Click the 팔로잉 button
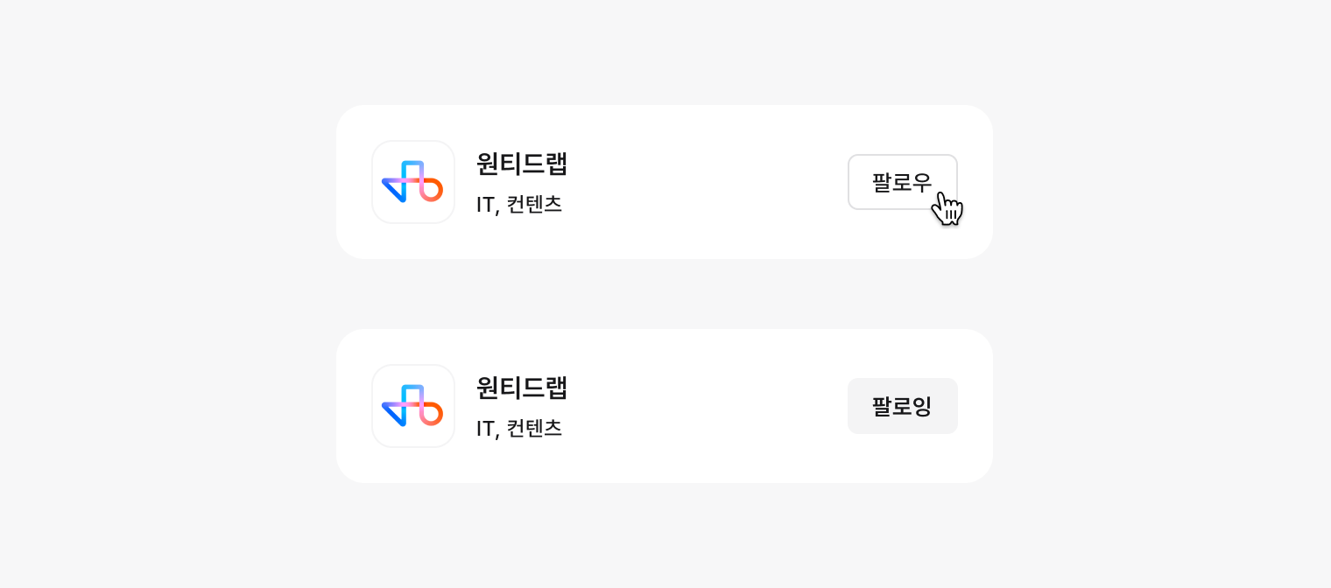 coord(902,406)
